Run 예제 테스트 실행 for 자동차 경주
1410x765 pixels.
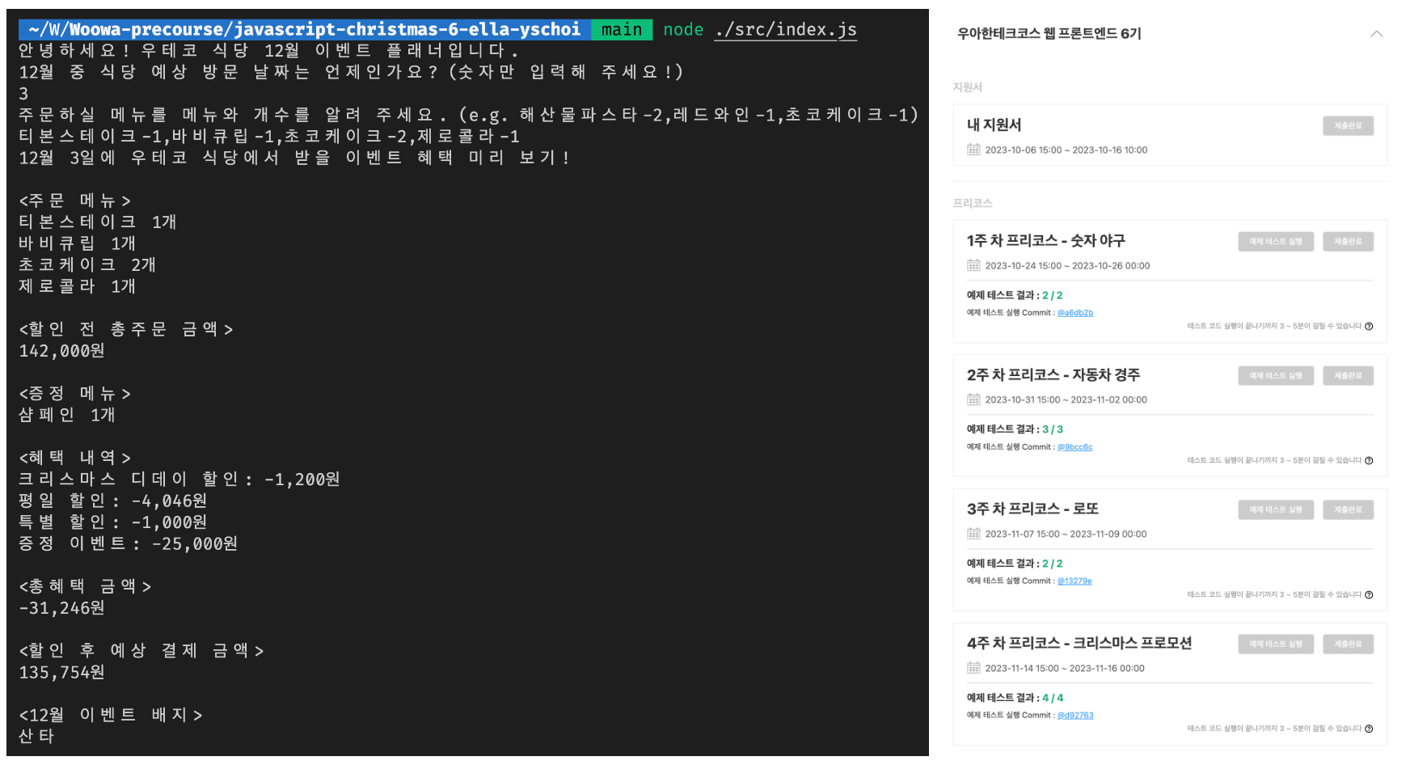1276,375
